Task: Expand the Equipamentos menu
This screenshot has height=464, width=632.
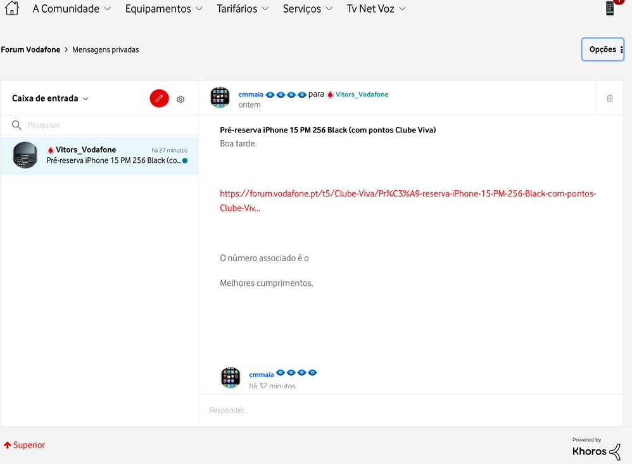Action: tap(164, 9)
